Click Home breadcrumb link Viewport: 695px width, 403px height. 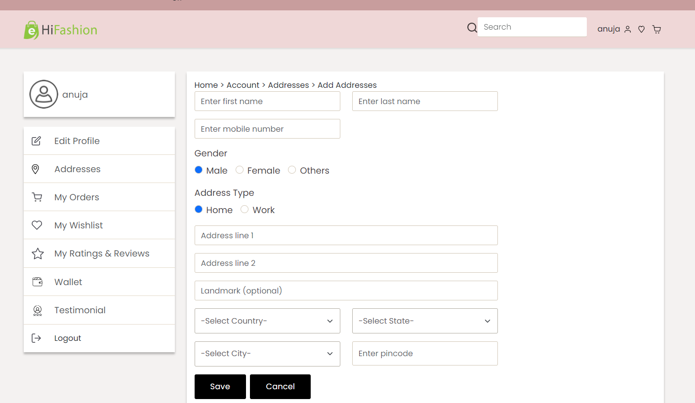pos(206,85)
